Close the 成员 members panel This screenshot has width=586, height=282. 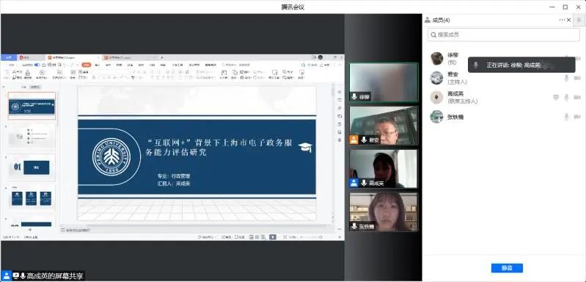pyautogui.click(x=569, y=20)
